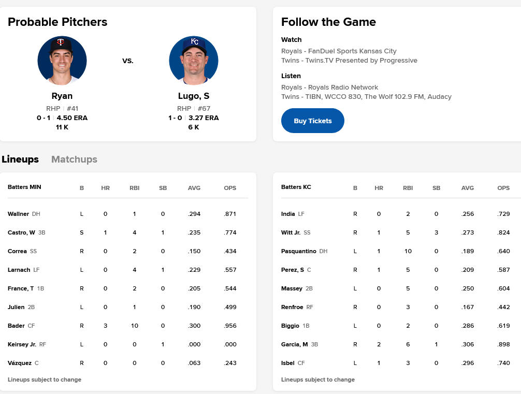Click Ryan's pitcher headshot photo
Viewport: 521px width, 394px height.
tap(62, 61)
